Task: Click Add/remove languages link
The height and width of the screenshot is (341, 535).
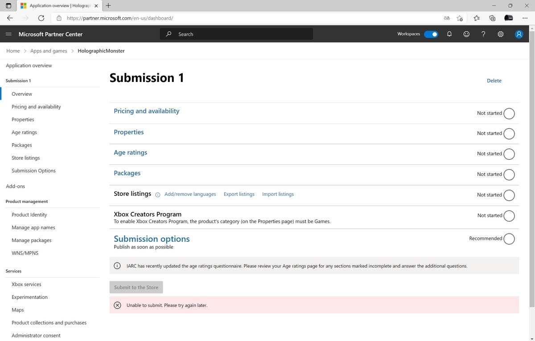Action: (190, 194)
